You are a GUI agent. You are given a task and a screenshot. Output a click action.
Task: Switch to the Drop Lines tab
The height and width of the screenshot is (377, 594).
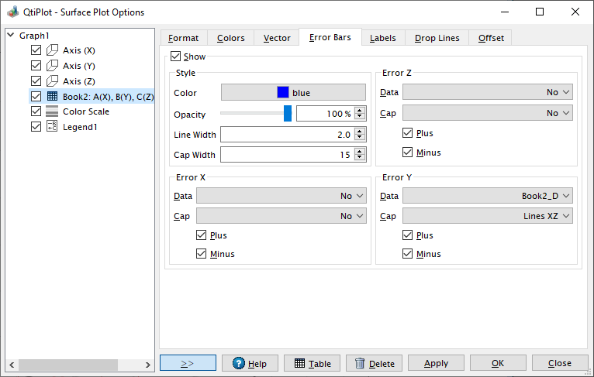pos(437,38)
